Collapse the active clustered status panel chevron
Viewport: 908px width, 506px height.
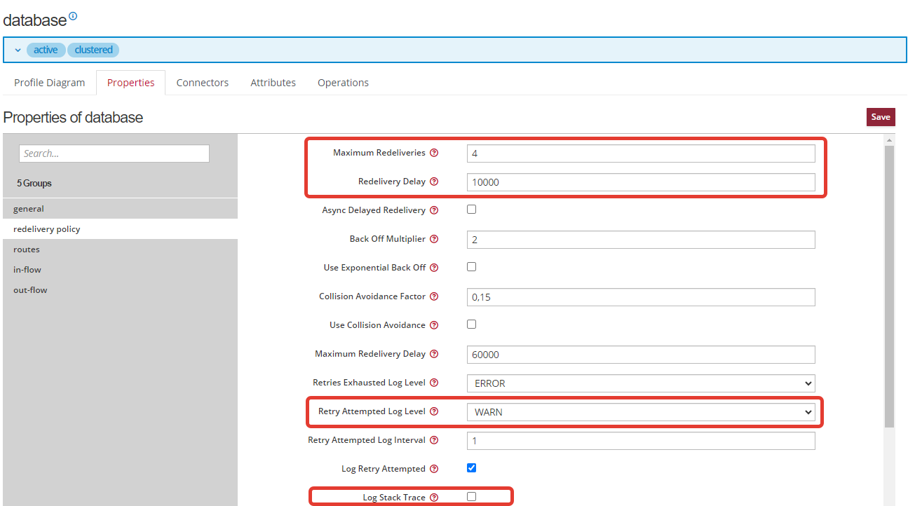pyautogui.click(x=18, y=50)
